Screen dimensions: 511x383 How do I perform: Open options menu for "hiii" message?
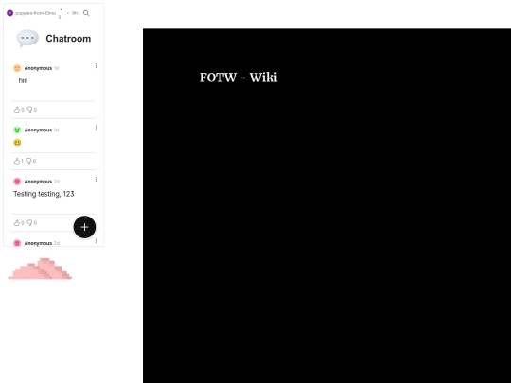pyautogui.click(x=96, y=66)
